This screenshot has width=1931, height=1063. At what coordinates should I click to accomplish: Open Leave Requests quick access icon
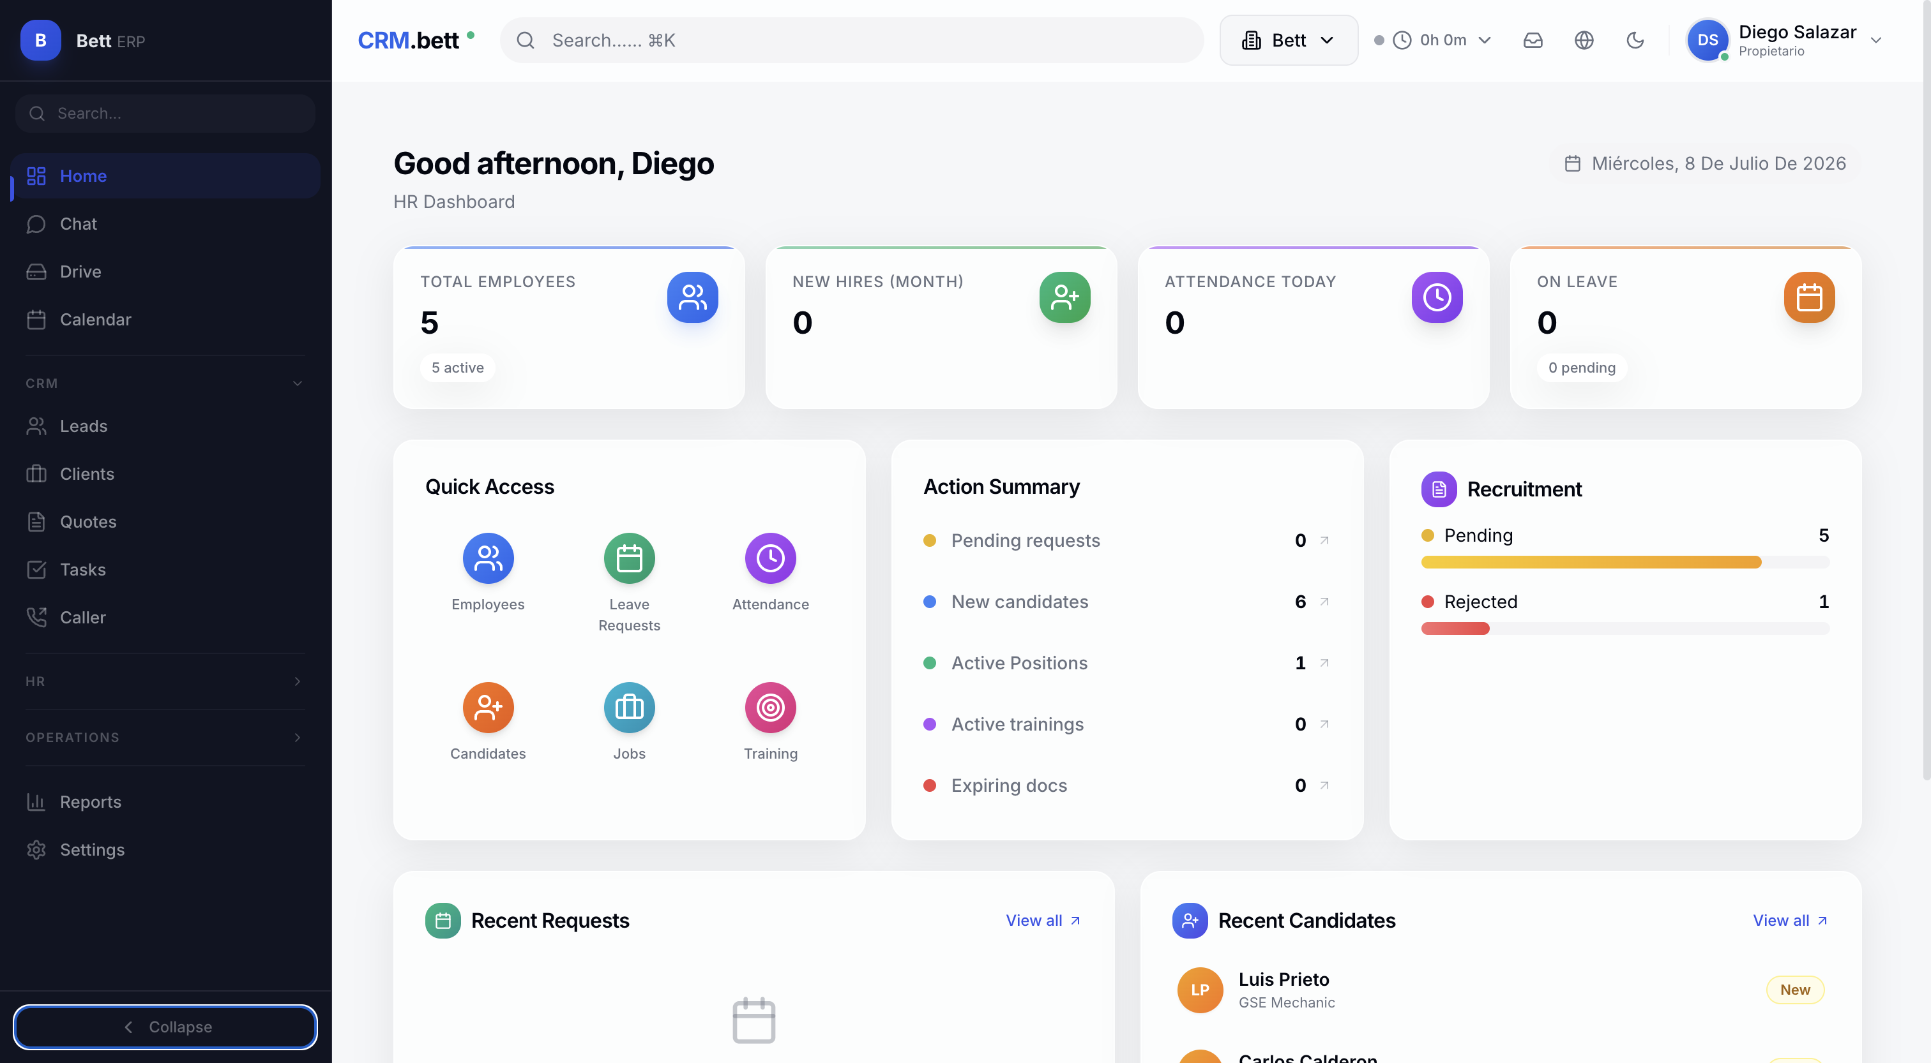[x=629, y=558]
